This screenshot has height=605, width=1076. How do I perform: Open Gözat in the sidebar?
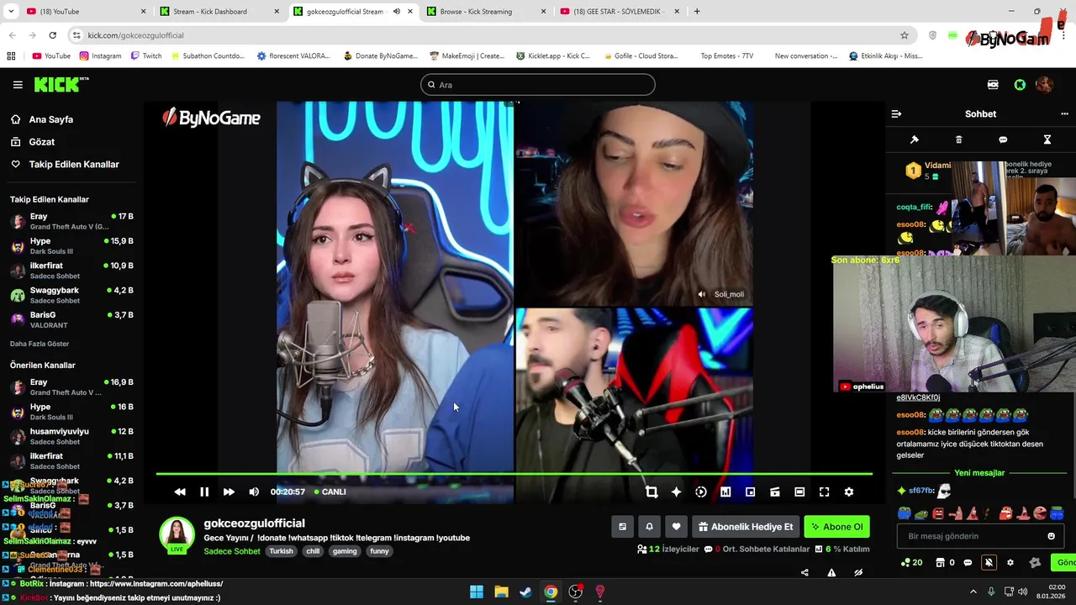click(41, 142)
